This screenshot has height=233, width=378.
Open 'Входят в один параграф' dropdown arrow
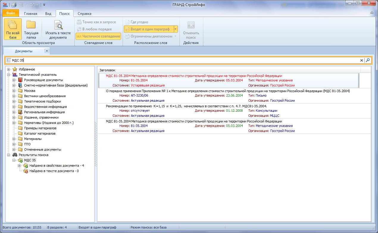[x=176, y=29]
